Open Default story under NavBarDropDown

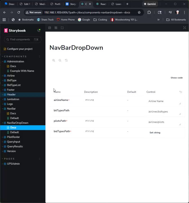click(x=14, y=132)
